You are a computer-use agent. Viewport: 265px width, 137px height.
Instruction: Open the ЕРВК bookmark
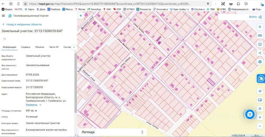tap(221, 9)
